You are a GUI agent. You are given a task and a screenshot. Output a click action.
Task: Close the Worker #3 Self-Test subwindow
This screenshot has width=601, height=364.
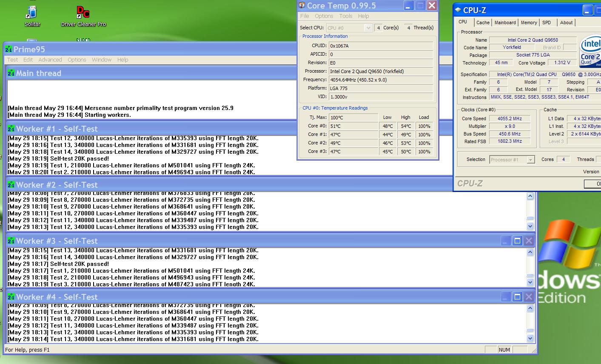click(x=529, y=241)
